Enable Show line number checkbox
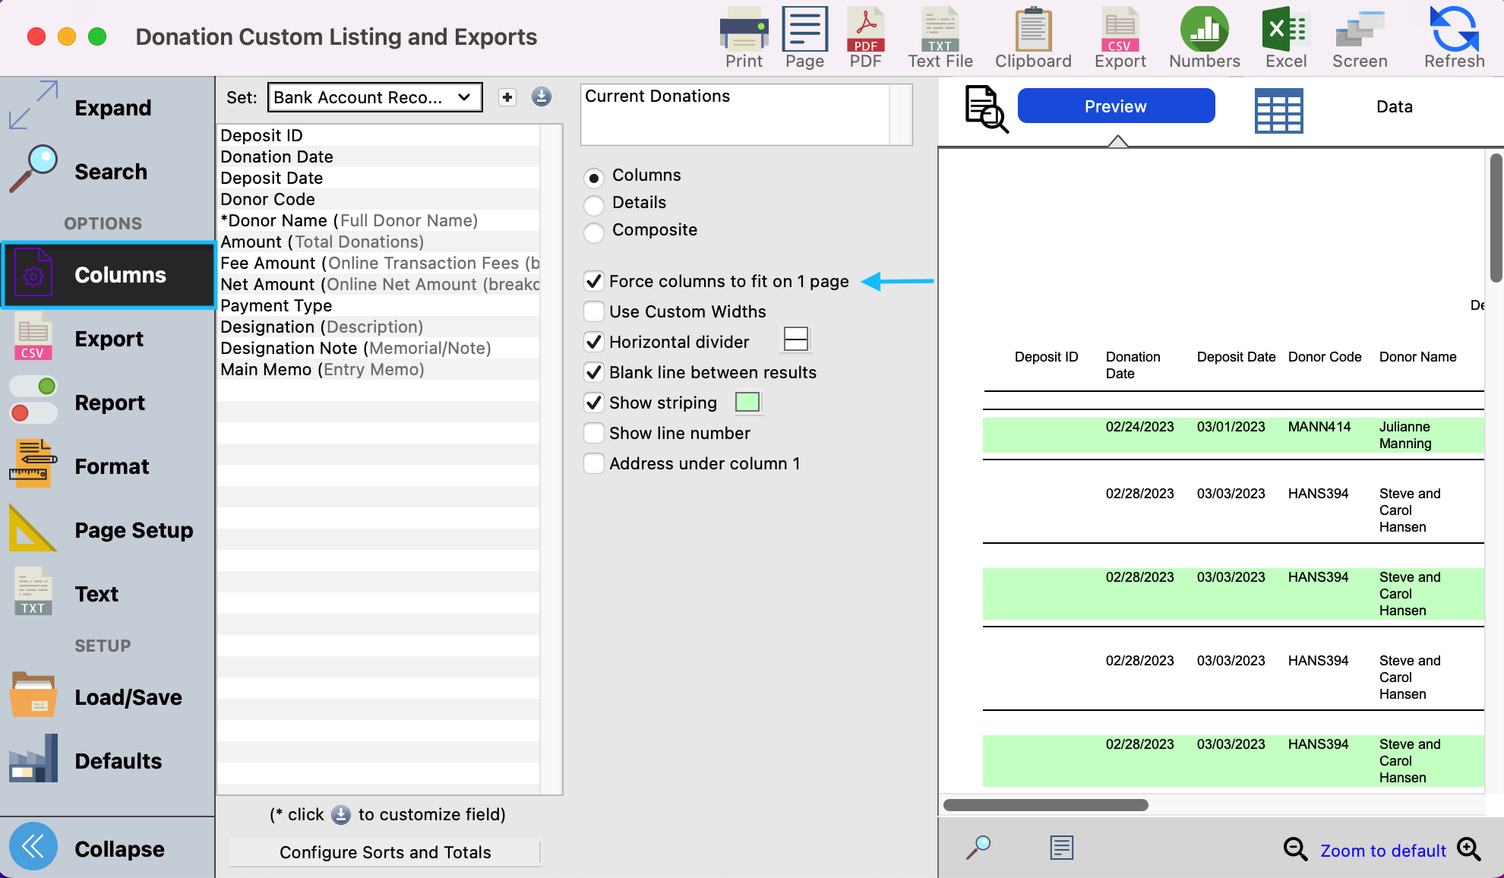This screenshot has width=1504, height=878. point(594,434)
